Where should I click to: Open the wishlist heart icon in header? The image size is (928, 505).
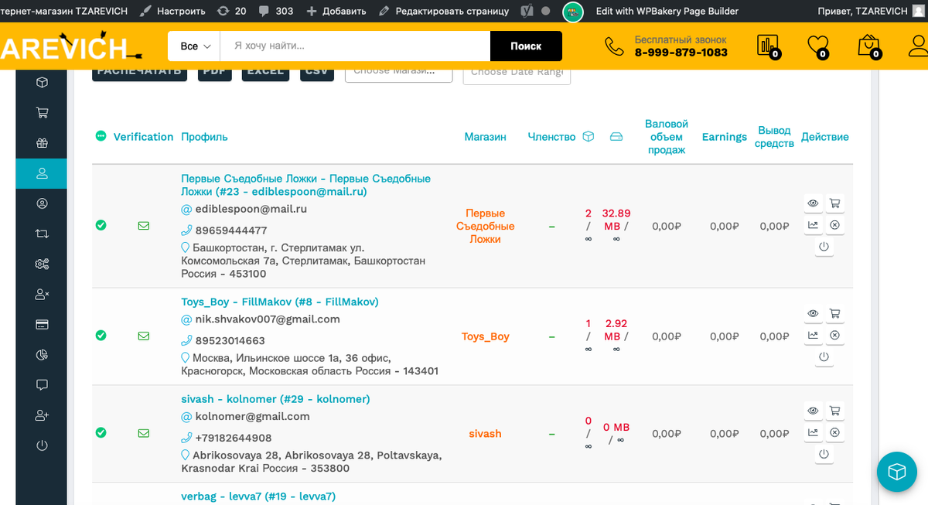tap(818, 46)
